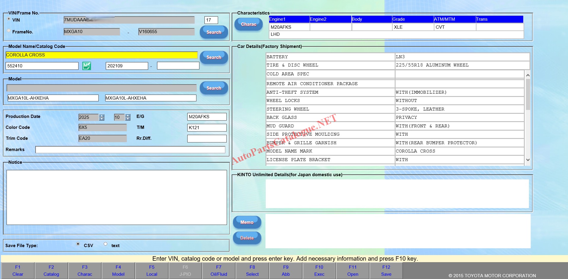
Task: Open F7 Oil/Fluid function
Action: pyautogui.click(x=219, y=271)
